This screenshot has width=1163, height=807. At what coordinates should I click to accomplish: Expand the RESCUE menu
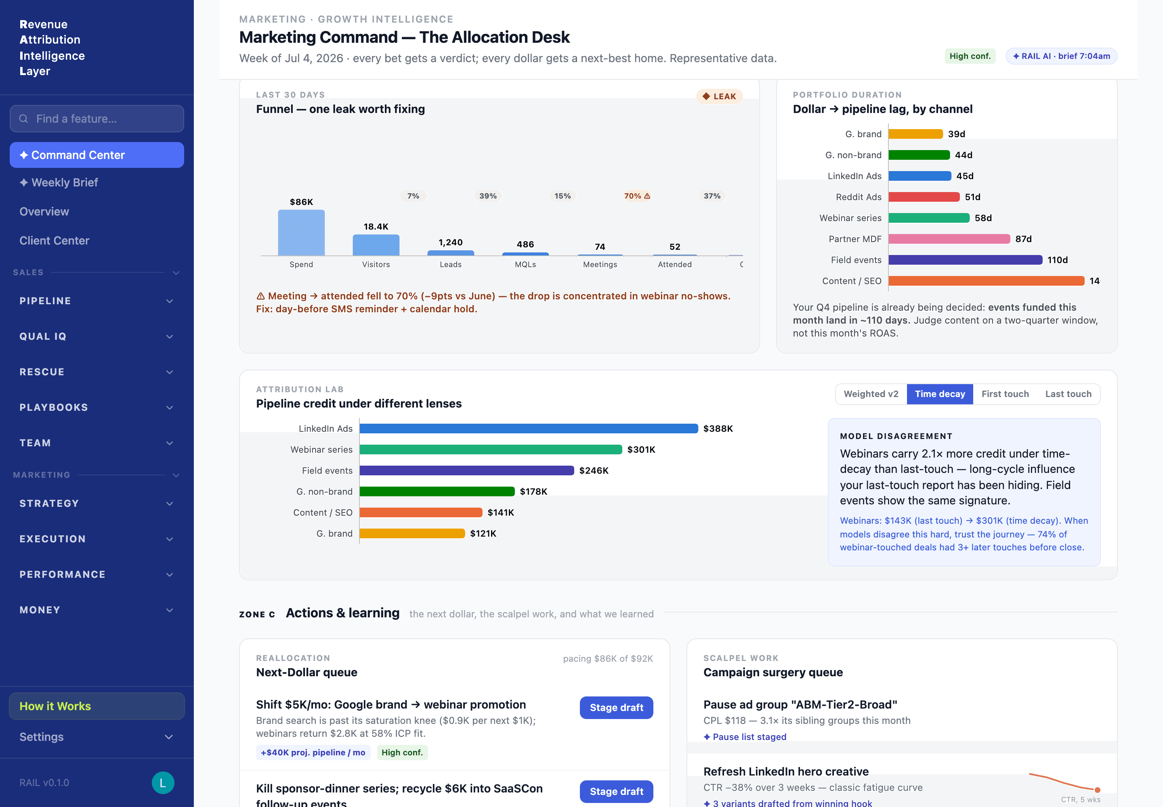point(97,372)
